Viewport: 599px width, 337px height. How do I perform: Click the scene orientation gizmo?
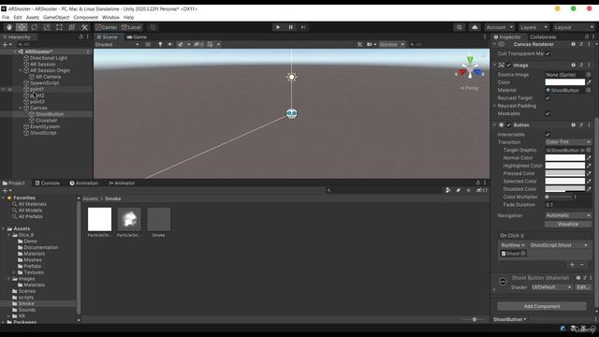point(470,68)
